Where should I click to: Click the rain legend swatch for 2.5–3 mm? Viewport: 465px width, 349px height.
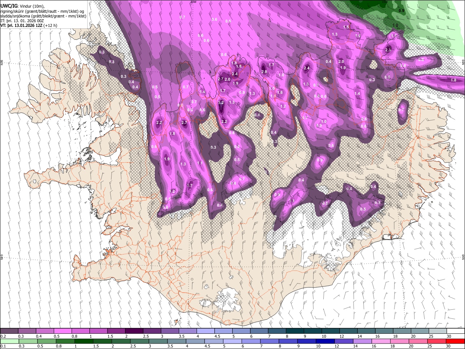tap(139, 341)
